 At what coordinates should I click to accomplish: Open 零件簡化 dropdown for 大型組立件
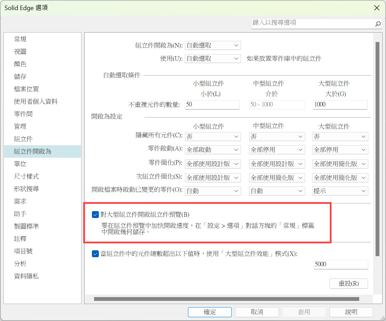click(340, 164)
